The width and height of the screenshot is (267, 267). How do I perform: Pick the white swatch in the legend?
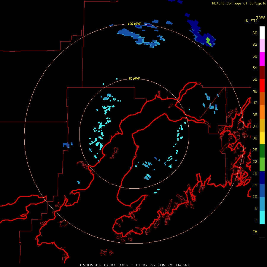coord(262,33)
